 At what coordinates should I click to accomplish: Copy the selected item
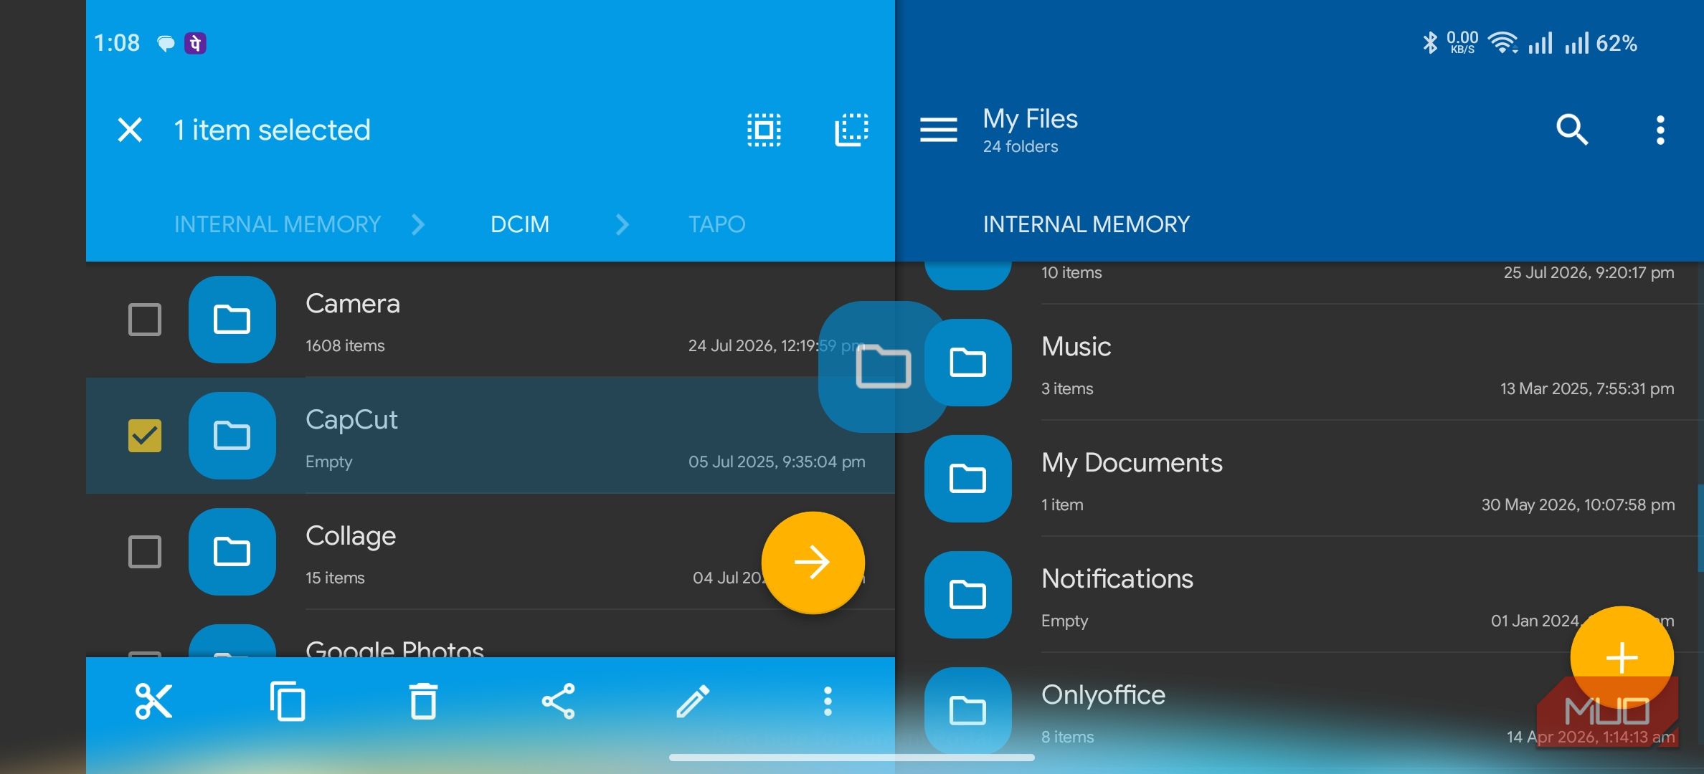click(288, 701)
